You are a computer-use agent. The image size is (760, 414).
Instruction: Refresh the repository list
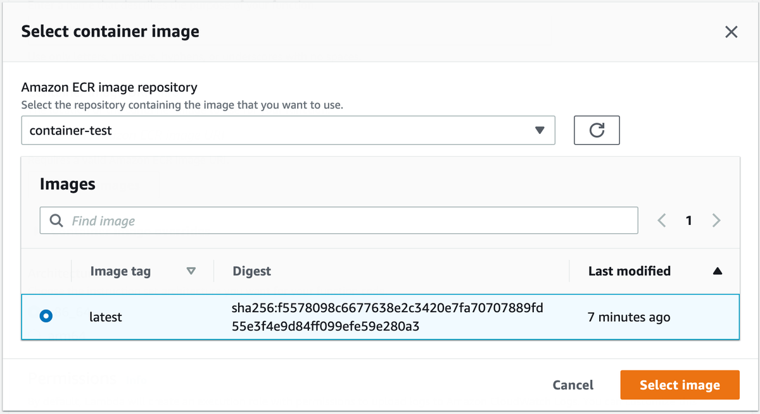(x=596, y=130)
